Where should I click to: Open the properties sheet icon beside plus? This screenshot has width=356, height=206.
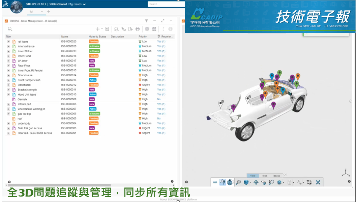[x=107, y=29]
